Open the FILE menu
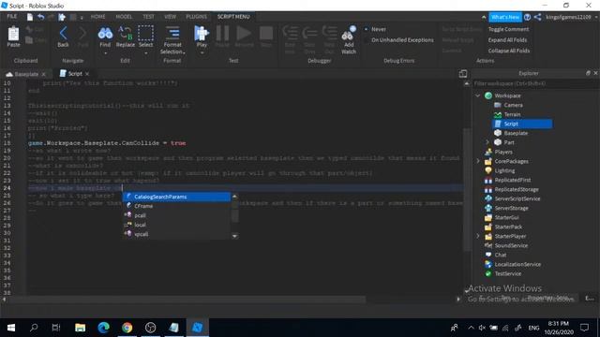The width and height of the screenshot is (600, 337). click(12, 17)
